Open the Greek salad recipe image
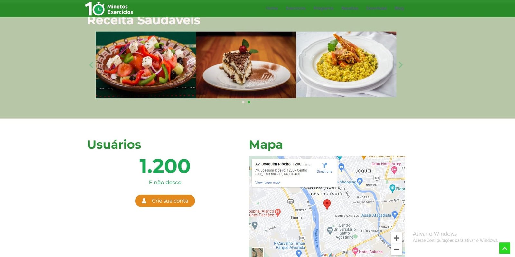This screenshot has height=257, width=515. (x=146, y=65)
